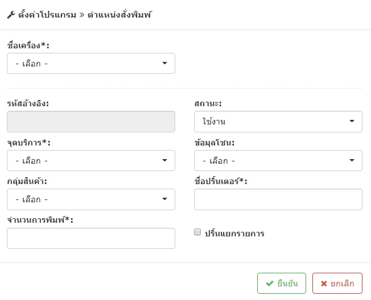Confirm with the ยืนยัน button
Screen dimensions: 371x300
[x=282, y=283]
